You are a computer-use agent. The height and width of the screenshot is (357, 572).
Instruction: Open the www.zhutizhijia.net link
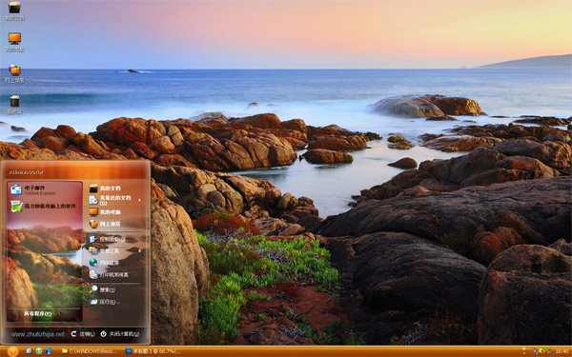tap(37, 334)
